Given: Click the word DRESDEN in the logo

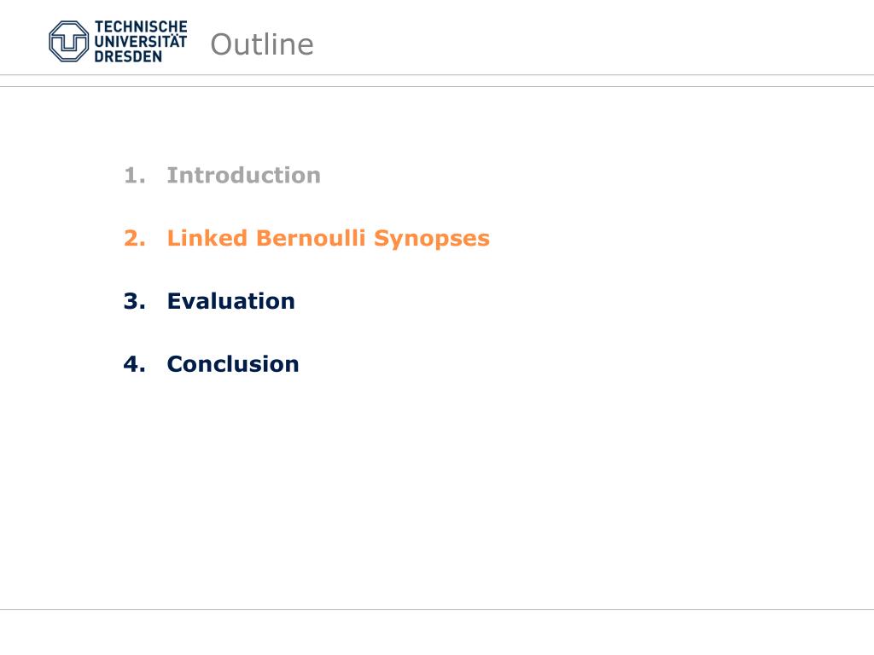Looking at the screenshot, I should [128, 56].
